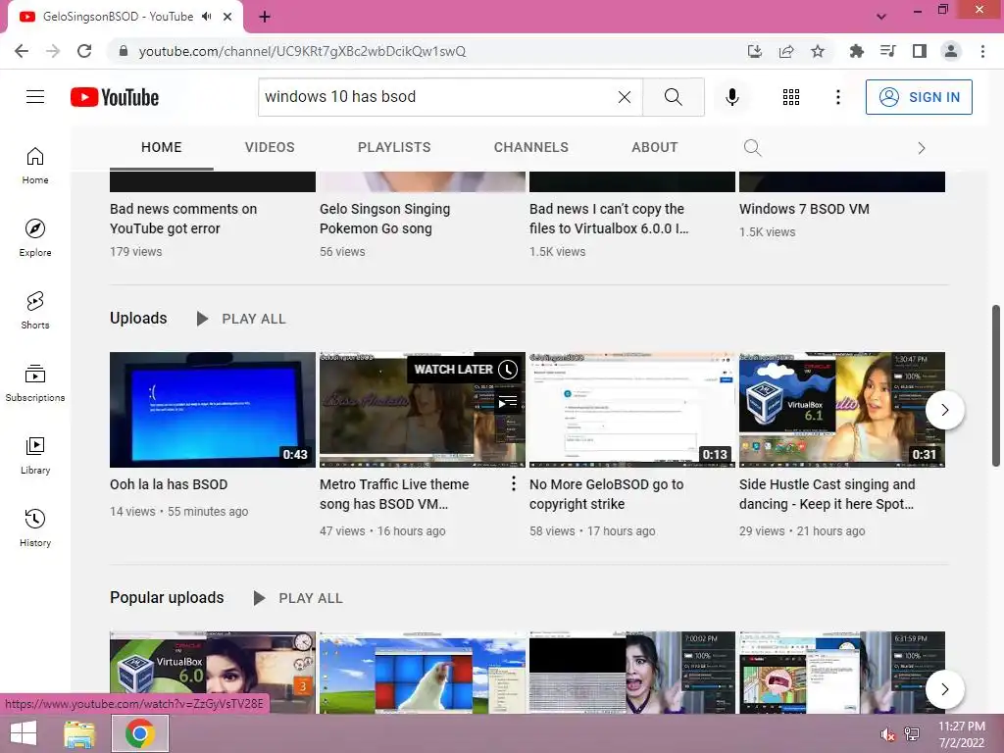
Task: Play all Uploads videos
Action: (x=241, y=319)
